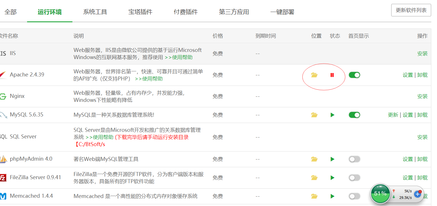
Task: Click the 说明 column header
Action: point(79,36)
